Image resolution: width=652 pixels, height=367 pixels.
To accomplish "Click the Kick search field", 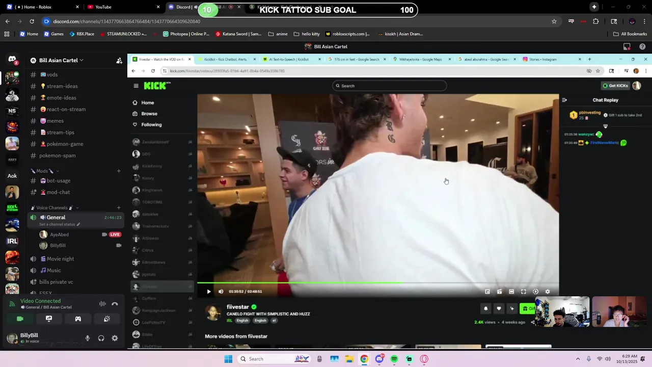I will [x=390, y=86].
